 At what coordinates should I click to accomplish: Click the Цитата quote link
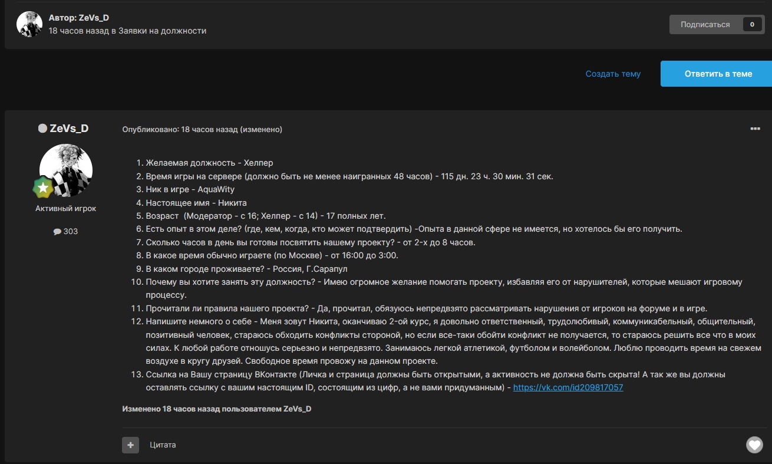coord(163,445)
